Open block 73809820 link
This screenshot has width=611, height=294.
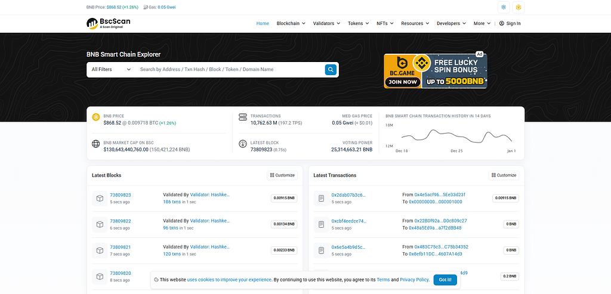[121, 273]
